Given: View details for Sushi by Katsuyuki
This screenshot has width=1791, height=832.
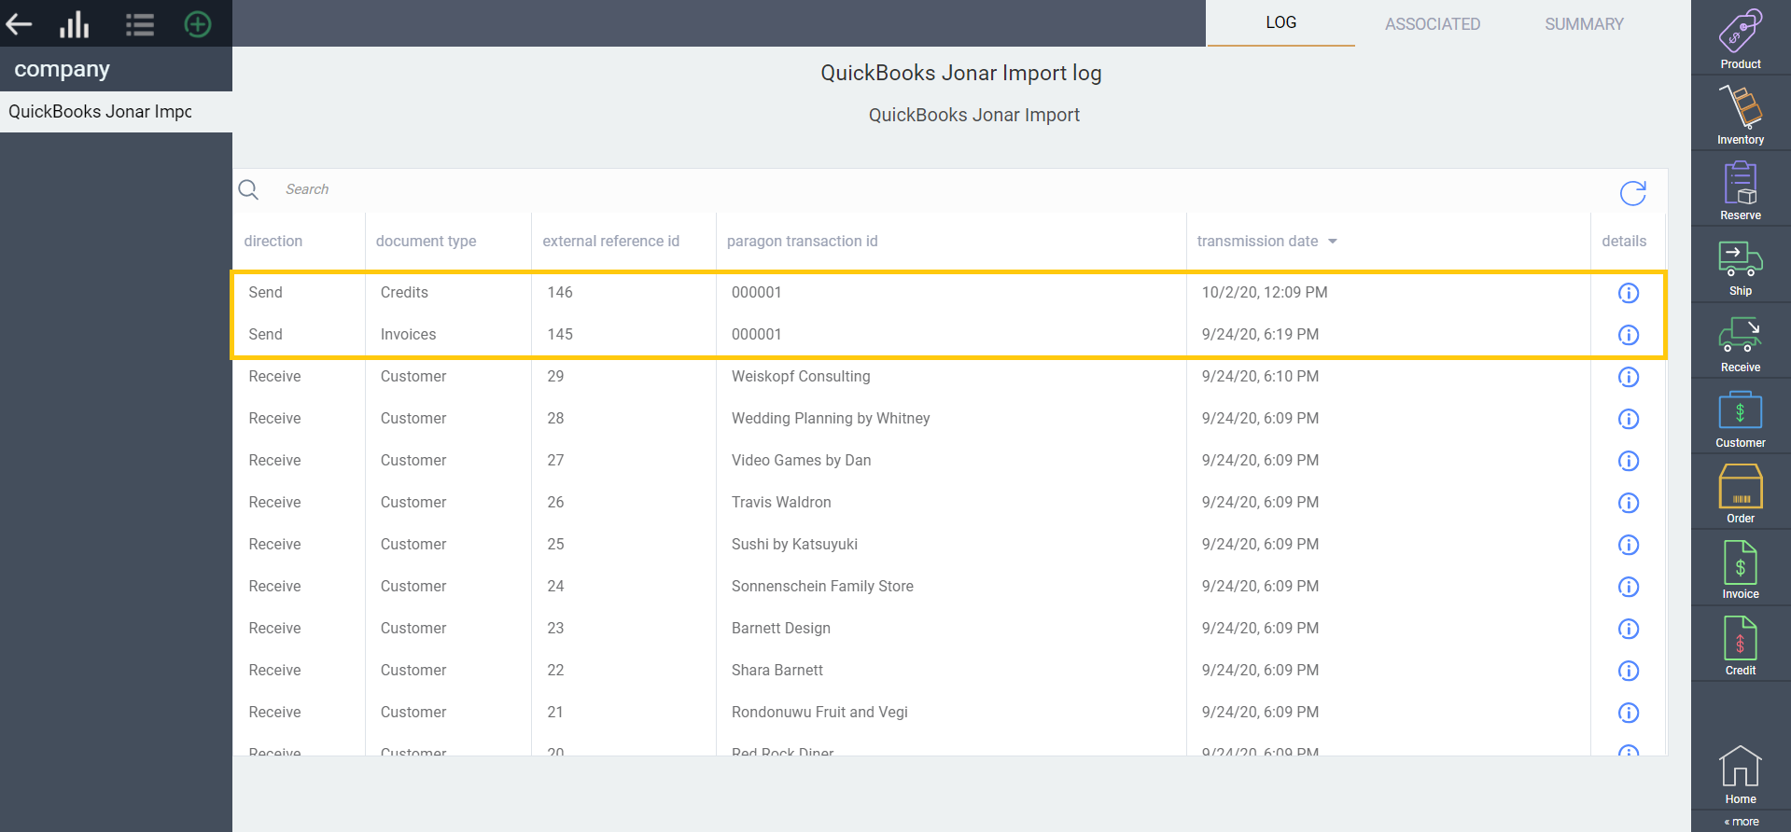Looking at the screenshot, I should [x=1629, y=545].
